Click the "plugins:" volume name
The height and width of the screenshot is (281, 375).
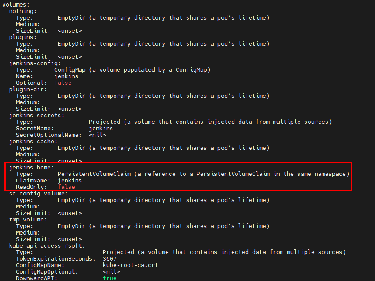coord(23,37)
